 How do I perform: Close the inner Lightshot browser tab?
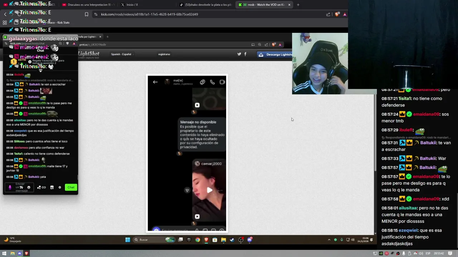100,37
